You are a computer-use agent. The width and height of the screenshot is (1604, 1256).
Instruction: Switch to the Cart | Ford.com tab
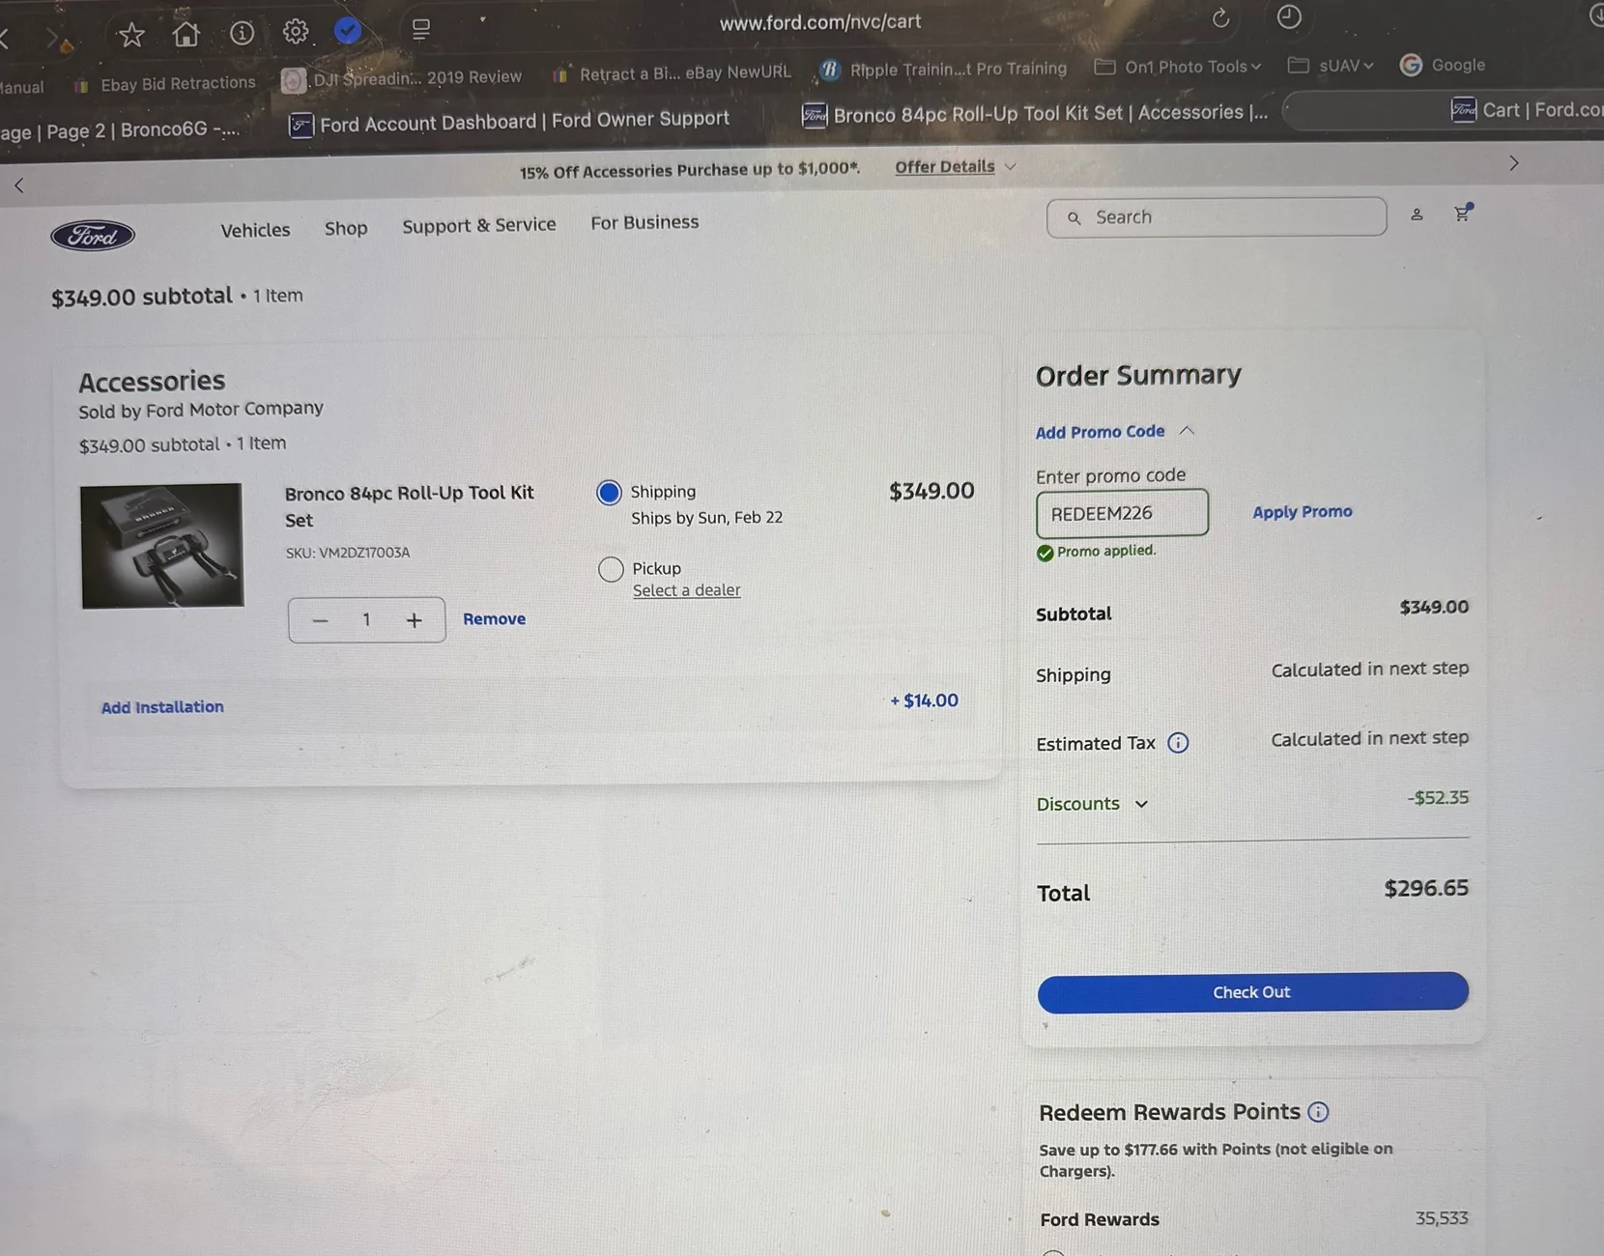[x=1527, y=110]
